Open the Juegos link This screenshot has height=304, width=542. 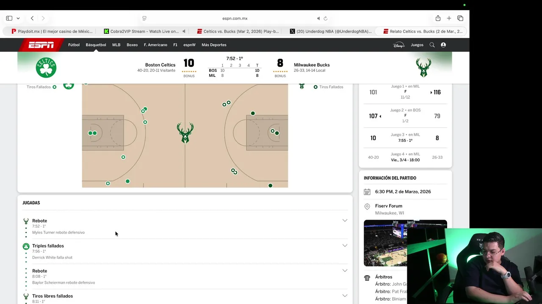417,45
